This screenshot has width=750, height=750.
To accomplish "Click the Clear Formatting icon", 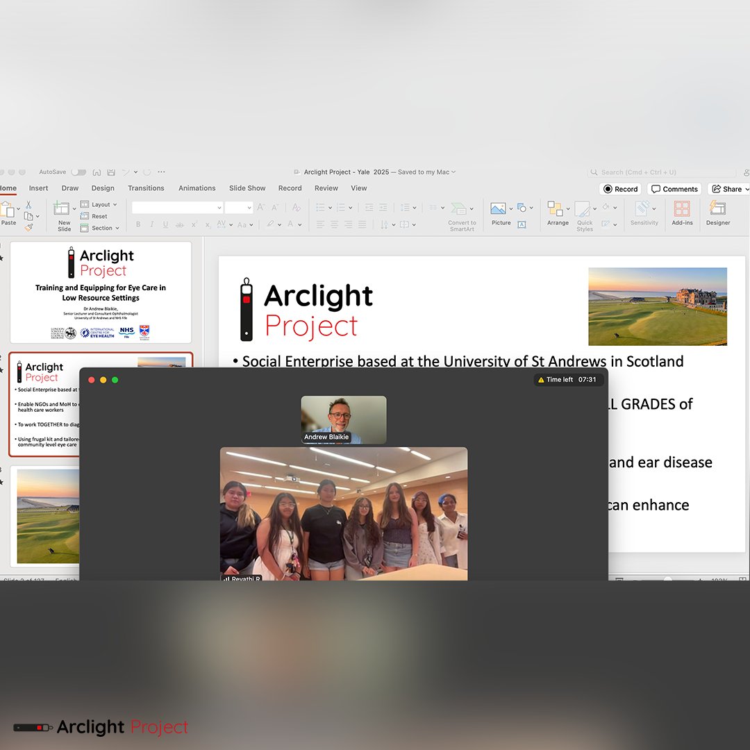I will point(296,207).
